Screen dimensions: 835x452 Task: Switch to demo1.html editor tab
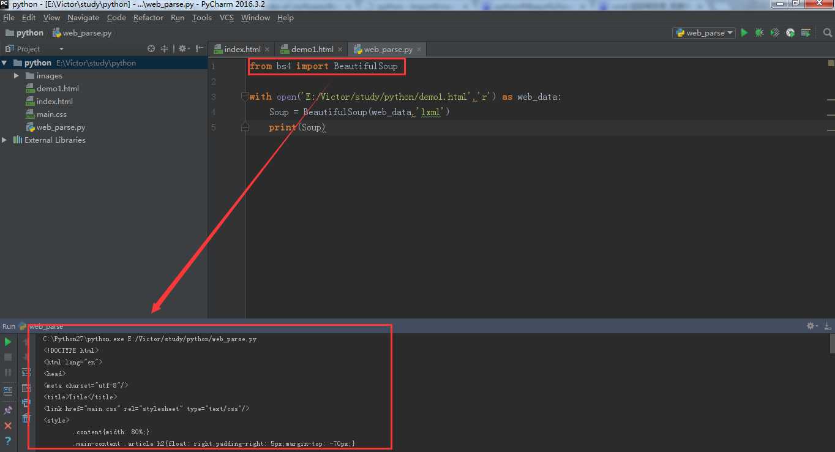[312, 49]
